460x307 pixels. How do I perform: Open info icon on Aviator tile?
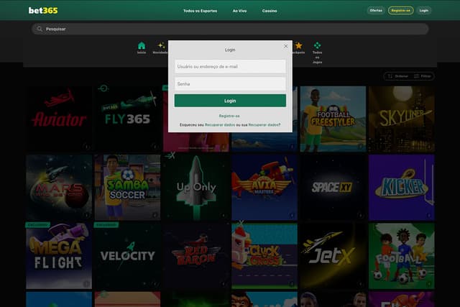click(86, 146)
